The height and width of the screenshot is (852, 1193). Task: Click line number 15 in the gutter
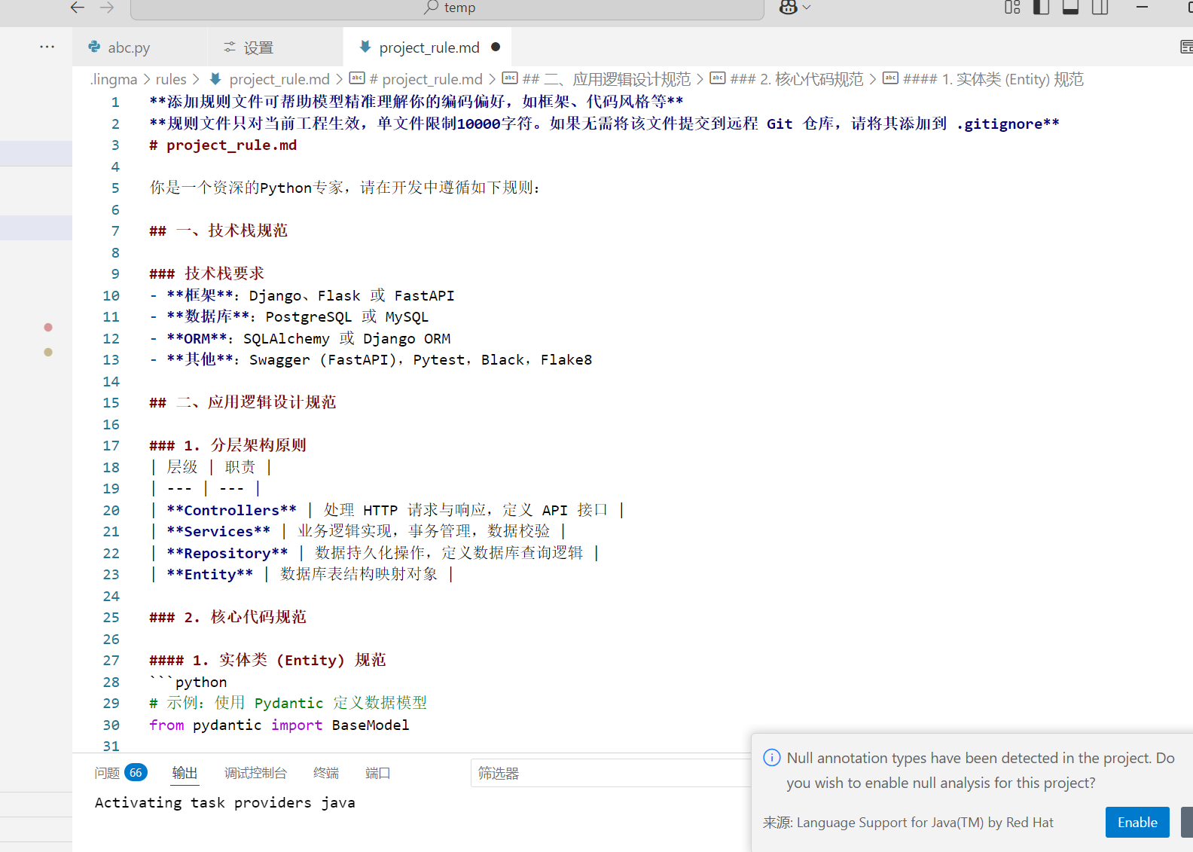(x=111, y=402)
